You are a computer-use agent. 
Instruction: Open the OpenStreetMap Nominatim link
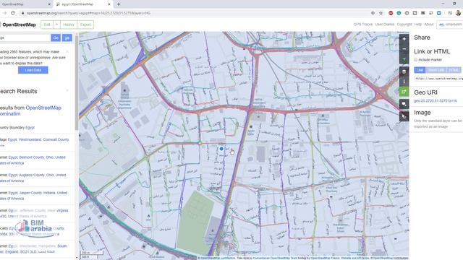(x=30, y=110)
